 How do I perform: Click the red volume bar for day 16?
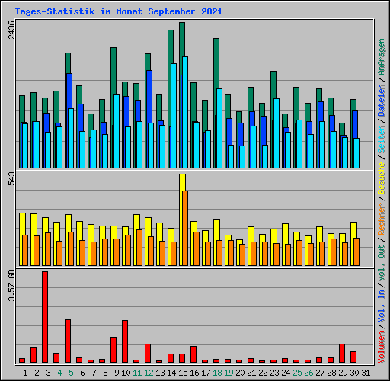pos(193,354)
